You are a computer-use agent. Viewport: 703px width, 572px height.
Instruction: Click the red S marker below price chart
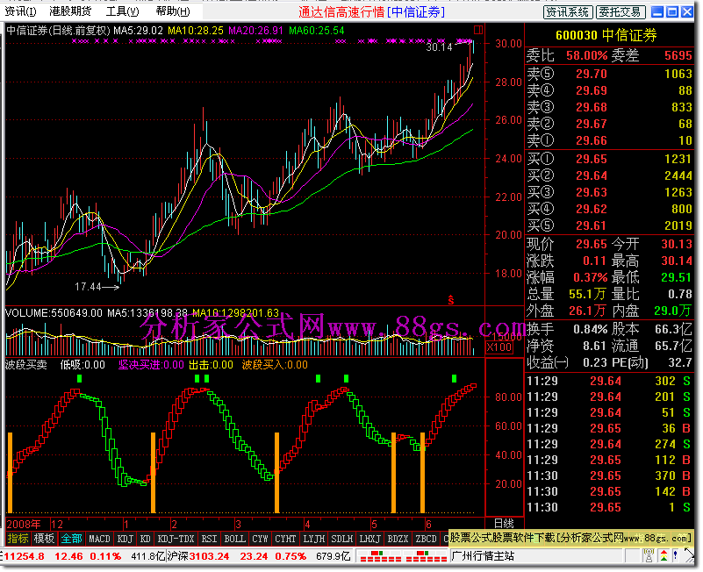pyautogui.click(x=451, y=301)
